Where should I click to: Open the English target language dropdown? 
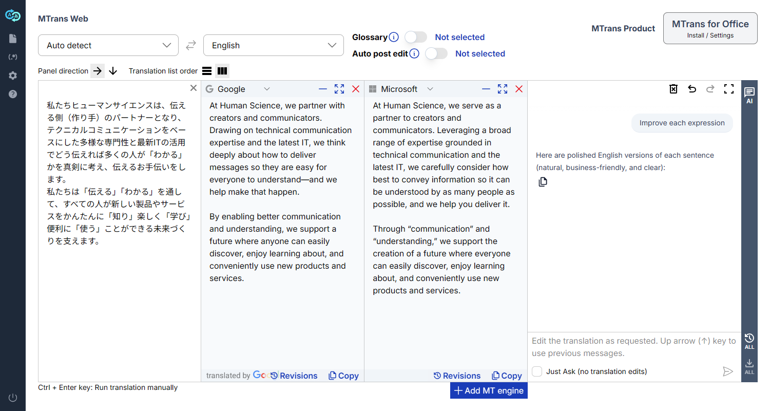273,45
